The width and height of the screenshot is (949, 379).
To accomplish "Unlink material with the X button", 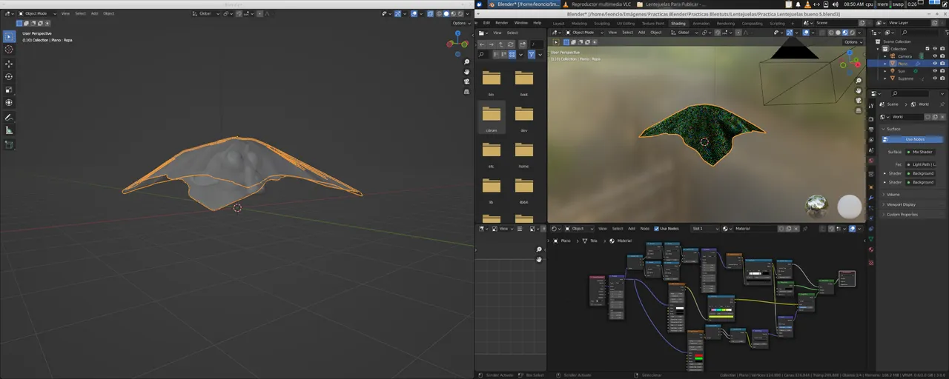I will pyautogui.click(x=796, y=229).
